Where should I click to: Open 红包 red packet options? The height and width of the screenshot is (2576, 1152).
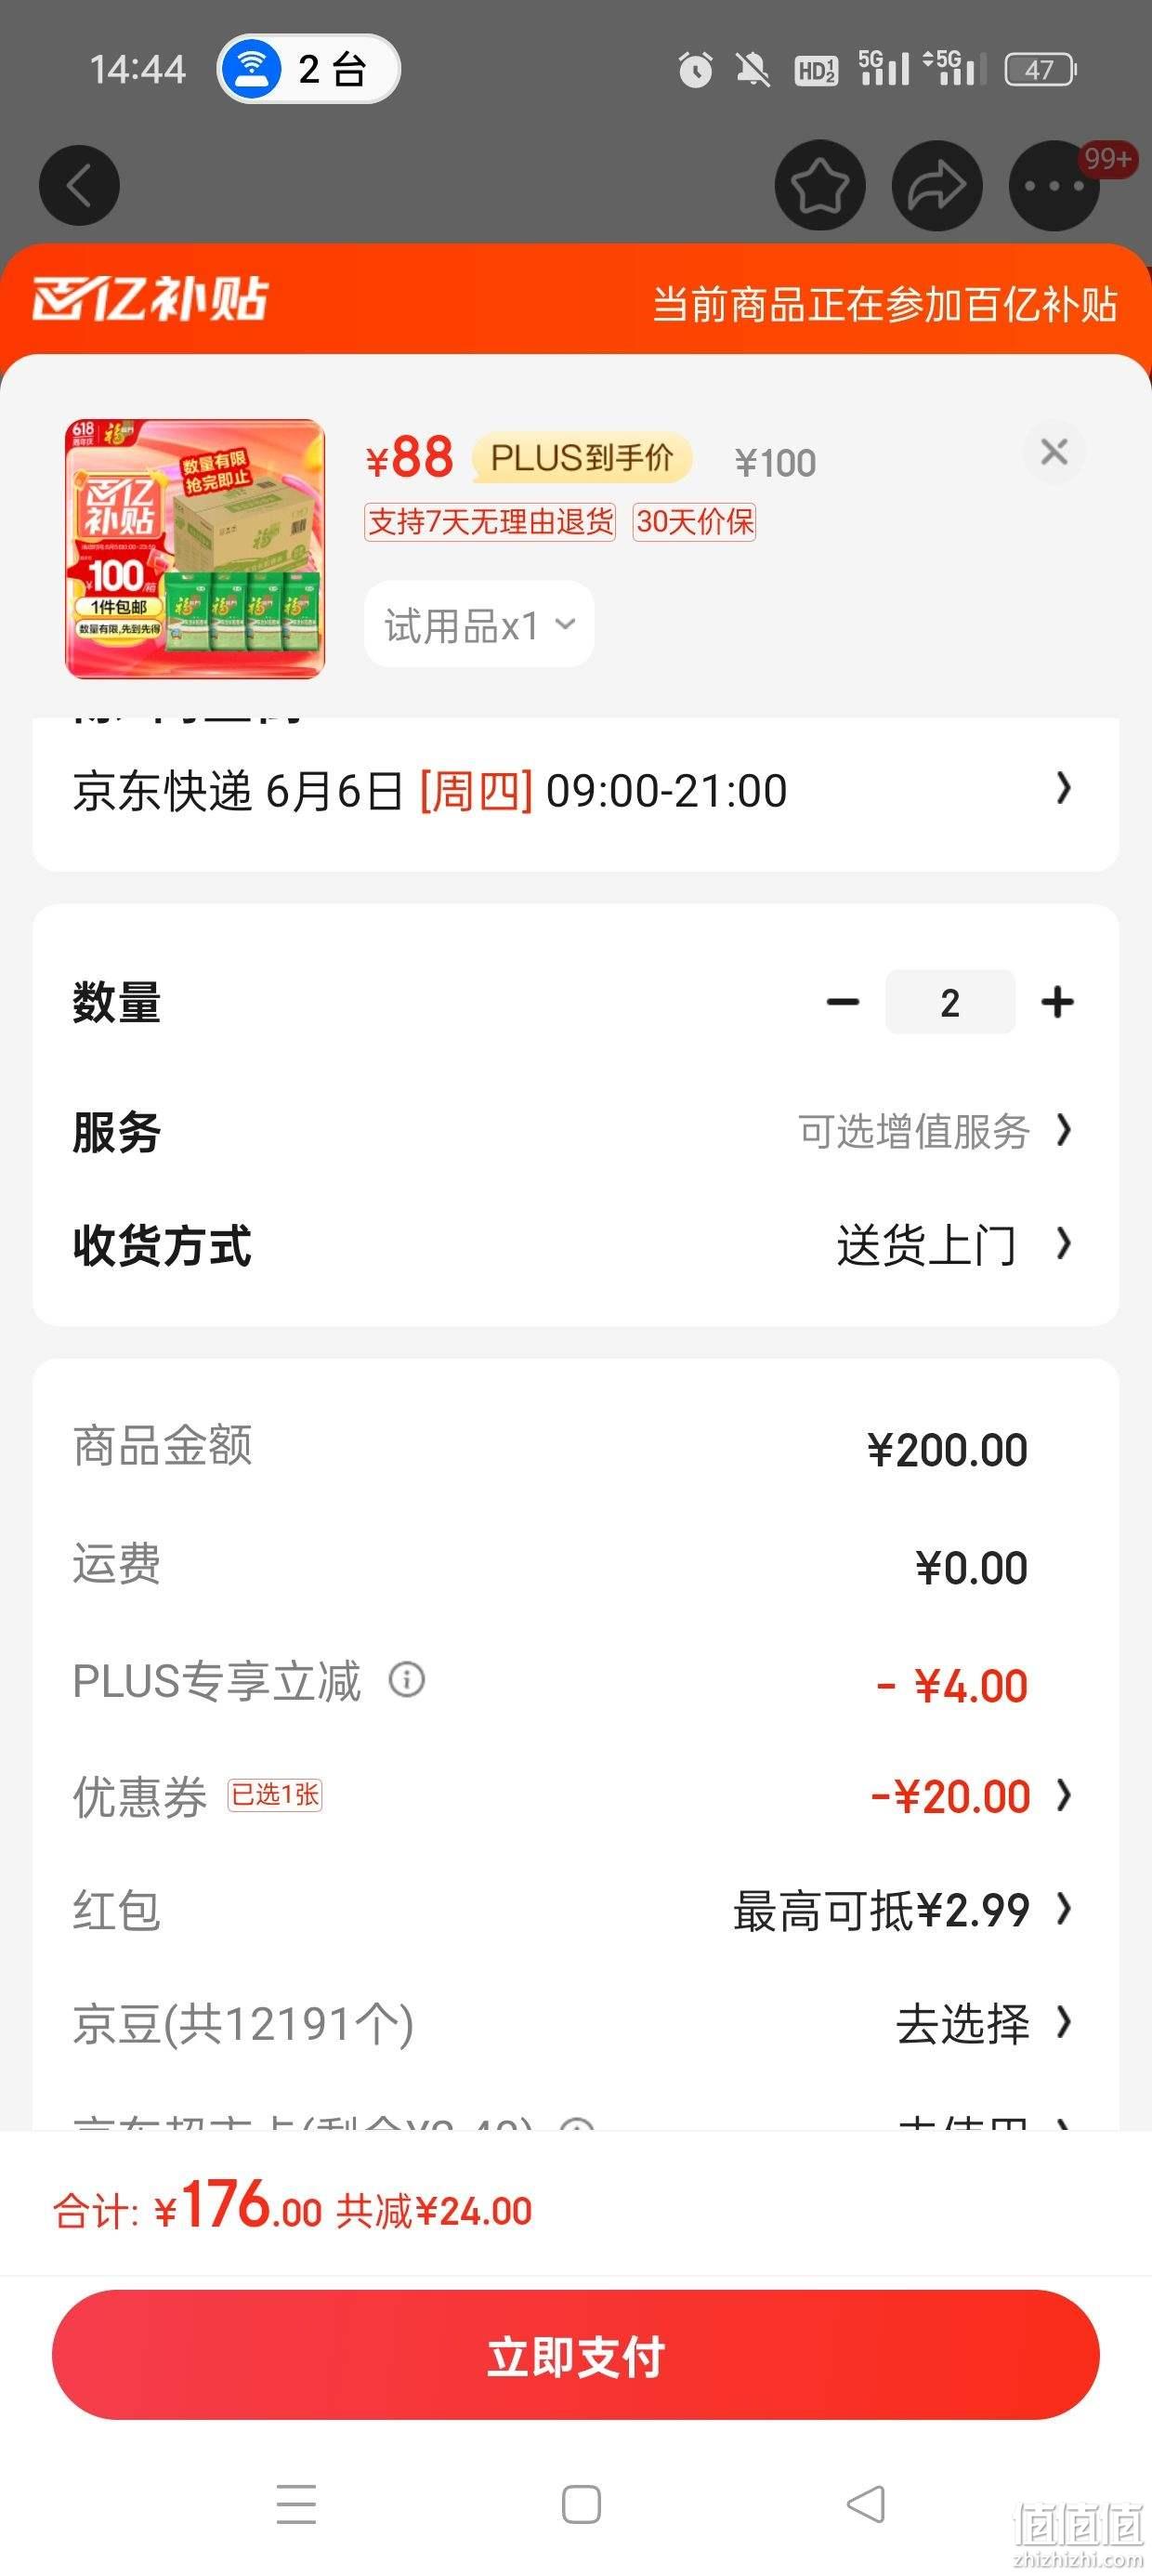[x=575, y=1910]
